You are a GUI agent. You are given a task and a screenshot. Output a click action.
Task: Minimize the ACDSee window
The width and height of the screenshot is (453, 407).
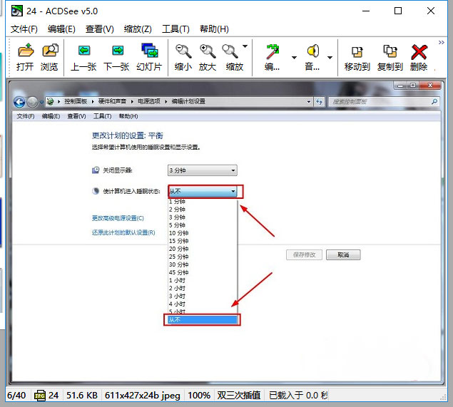pos(366,11)
